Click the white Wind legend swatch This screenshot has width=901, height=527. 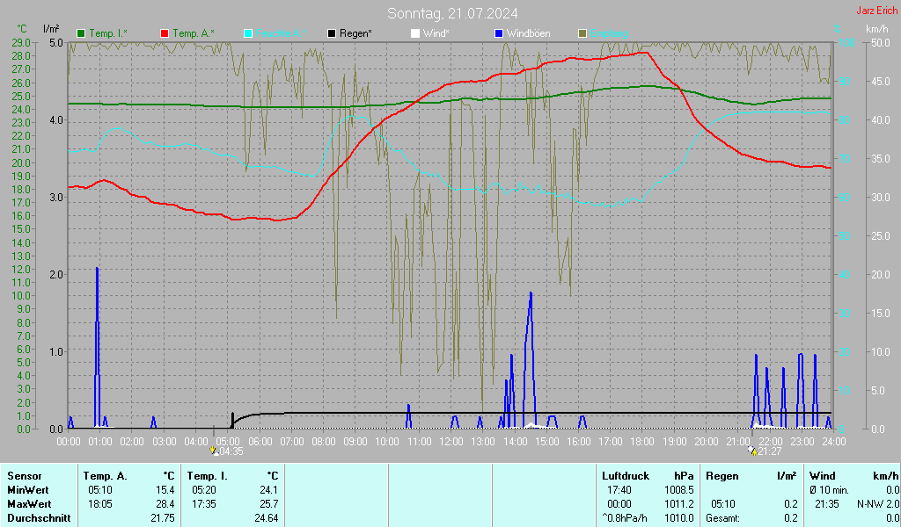415,33
